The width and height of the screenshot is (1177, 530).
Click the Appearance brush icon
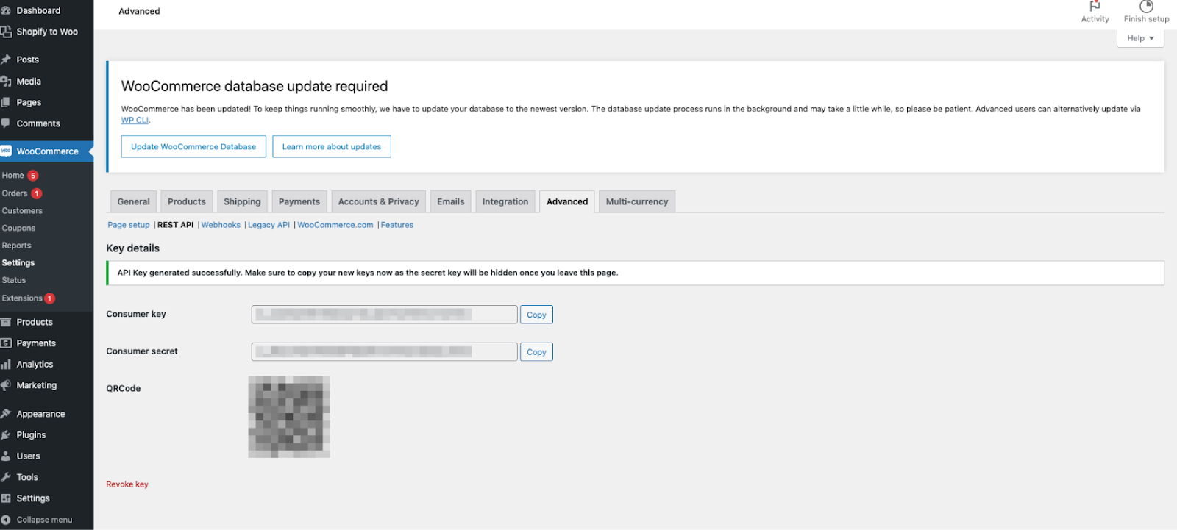pos(6,414)
